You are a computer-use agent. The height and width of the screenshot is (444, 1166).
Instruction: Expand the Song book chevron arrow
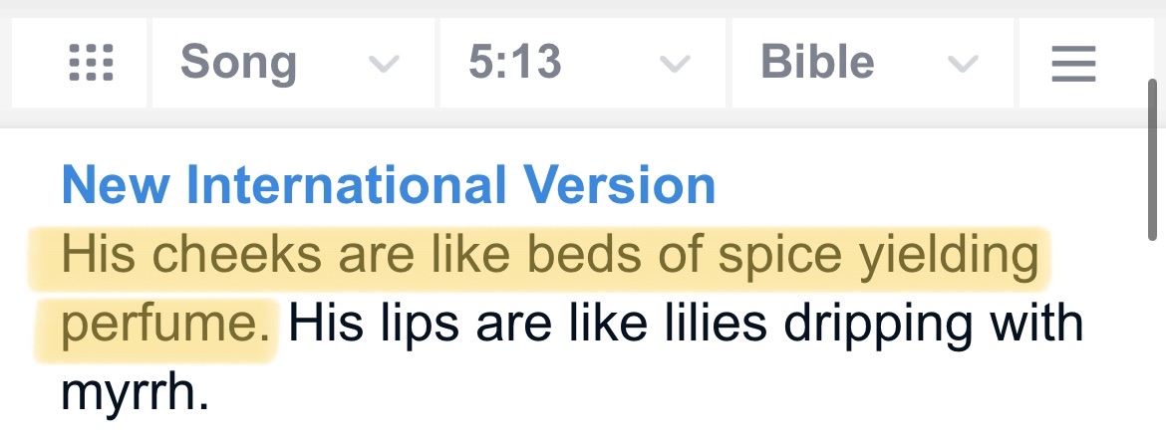click(x=384, y=65)
